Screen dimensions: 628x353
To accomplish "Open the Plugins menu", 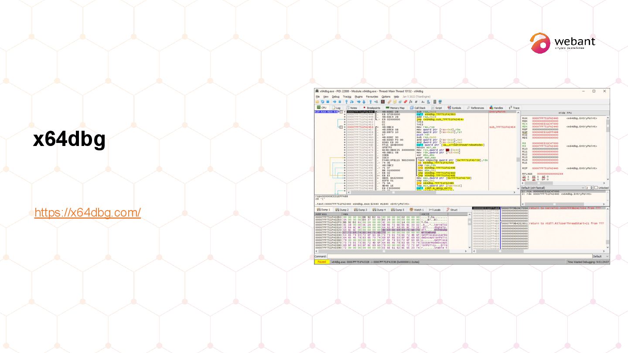I will [358, 97].
